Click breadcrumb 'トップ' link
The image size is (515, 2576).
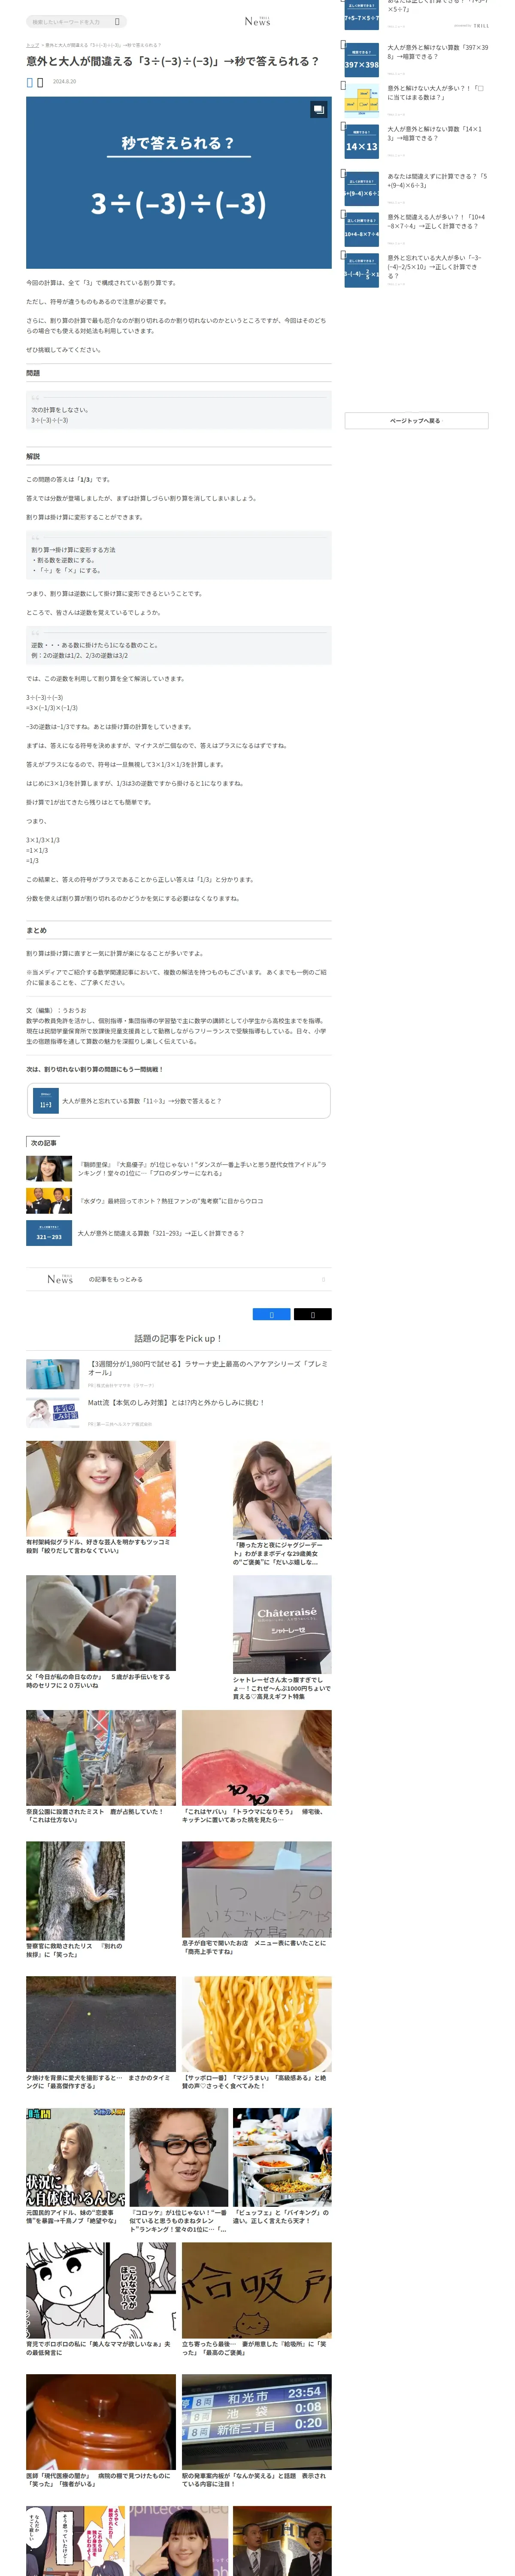click(32, 45)
